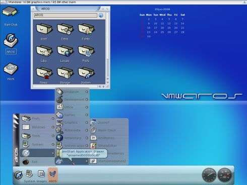Screen dimensions: 247x185
Task: Click the AROS window horizontal scrollbar
Action: pyautogui.click(x=65, y=86)
